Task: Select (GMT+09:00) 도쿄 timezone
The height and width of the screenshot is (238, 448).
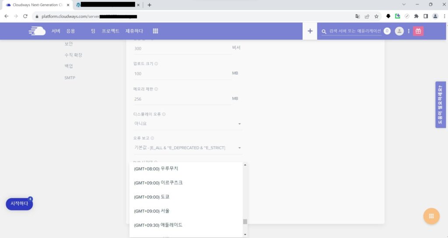Action: [x=186, y=197]
